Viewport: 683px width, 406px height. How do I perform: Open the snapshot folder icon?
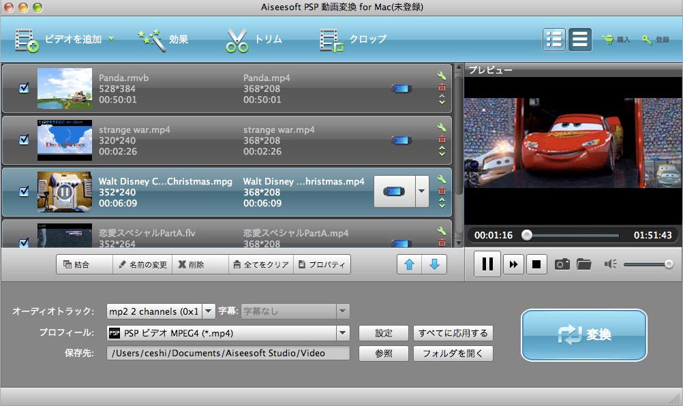pyautogui.click(x=583, y=264)
